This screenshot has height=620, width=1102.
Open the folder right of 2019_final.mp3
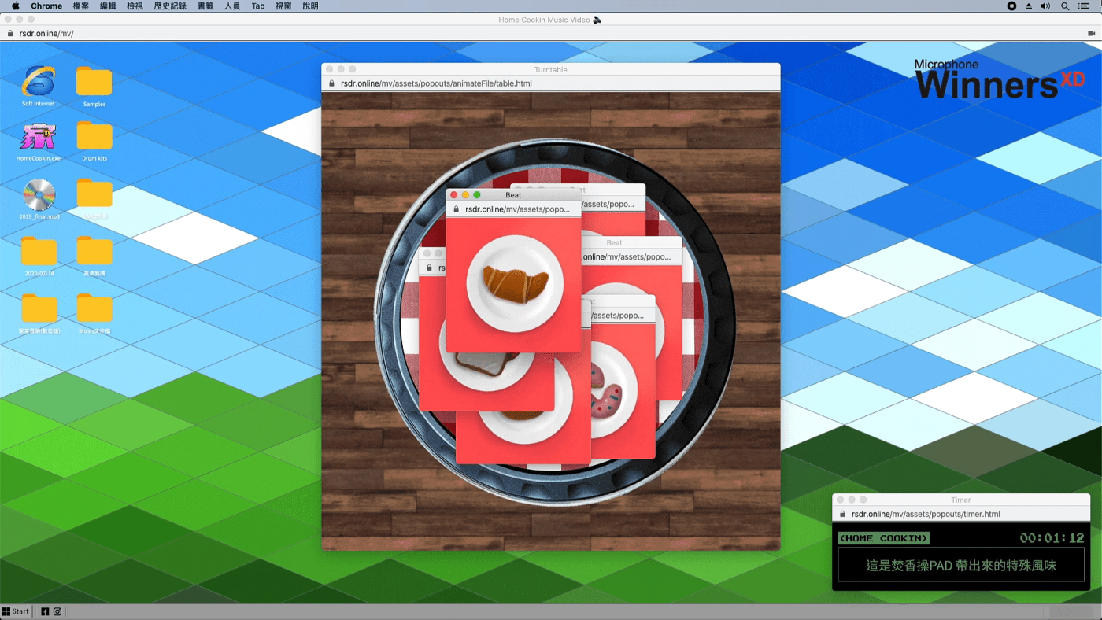[94, 198]
